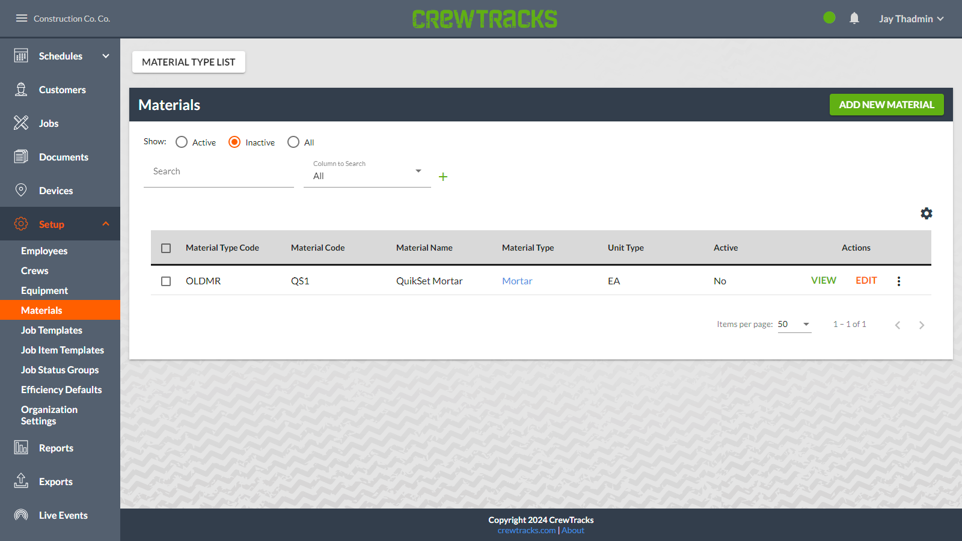Viewport: 962px width, 541px height.
Task: Open Job Status Groups
Action: (x=60, y=370)
